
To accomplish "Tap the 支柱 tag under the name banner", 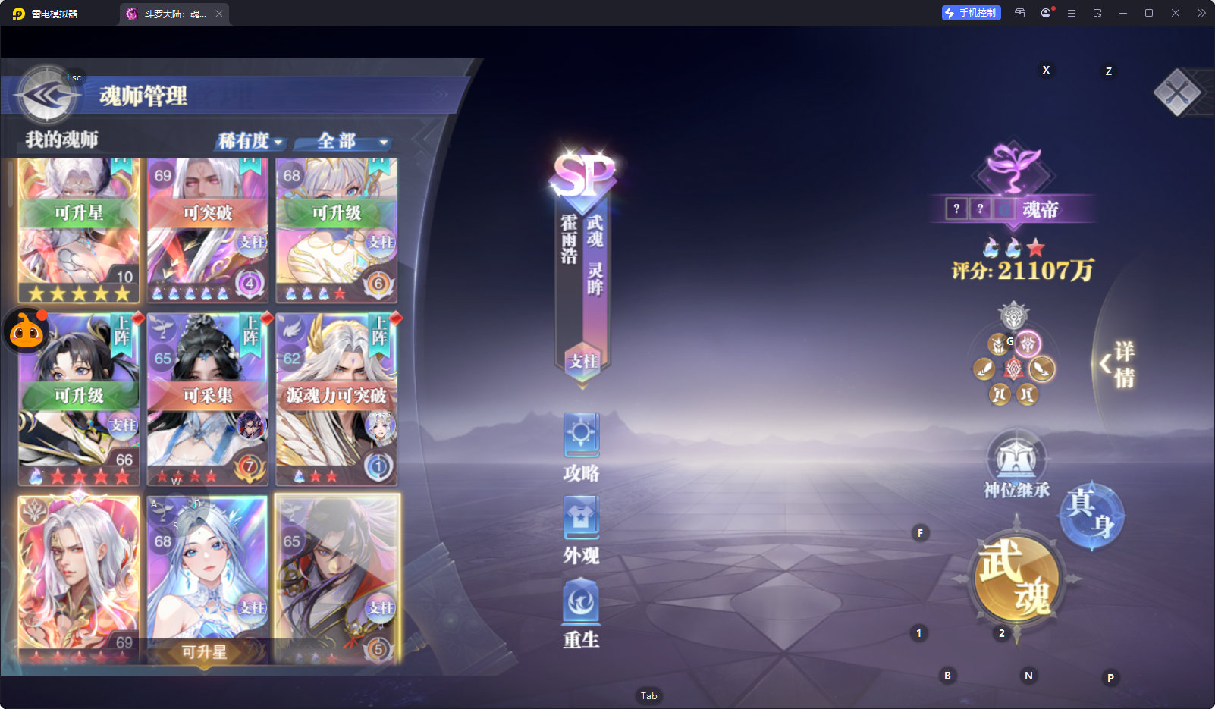I will point(583,362).
